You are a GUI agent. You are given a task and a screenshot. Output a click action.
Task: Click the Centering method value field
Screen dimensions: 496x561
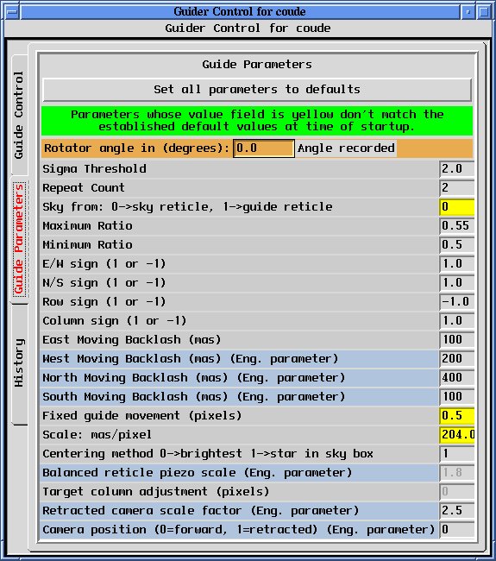pos(456,453)
